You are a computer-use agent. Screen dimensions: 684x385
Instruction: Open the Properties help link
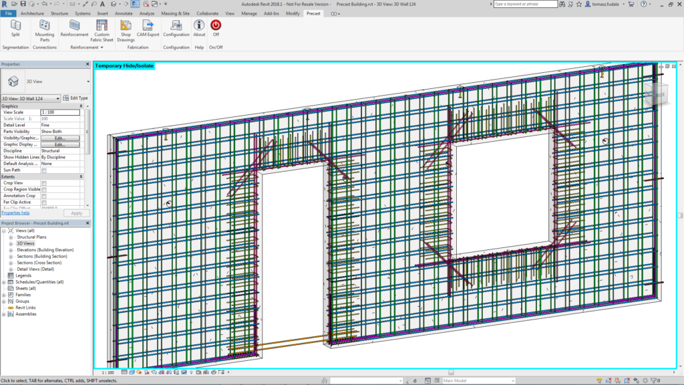tap(15, 213)
